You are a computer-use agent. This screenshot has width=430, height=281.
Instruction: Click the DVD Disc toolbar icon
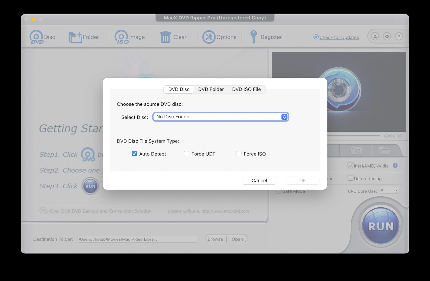tap(36, 37)
